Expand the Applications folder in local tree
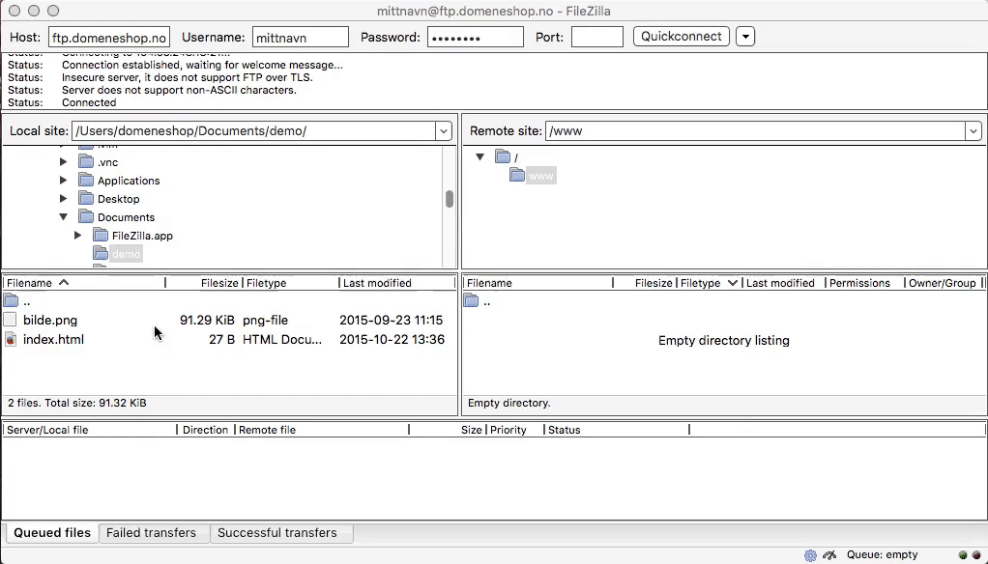This screenshot has height=564, width=988. [64, 180]
